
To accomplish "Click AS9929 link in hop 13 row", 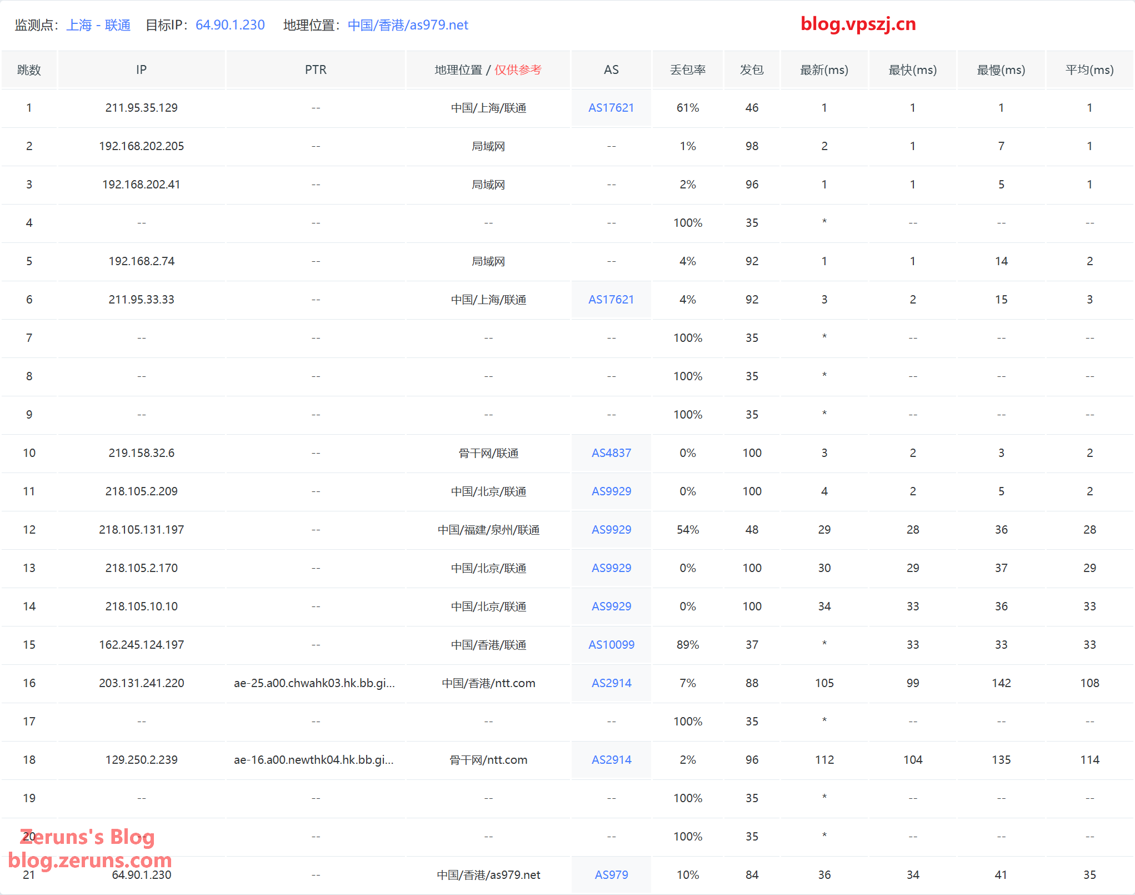I will point(611,568).
